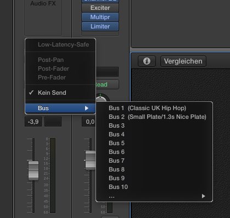Click the left channel volume fader
The height and width of the screenshot is (218, 230).
point(33,170)
